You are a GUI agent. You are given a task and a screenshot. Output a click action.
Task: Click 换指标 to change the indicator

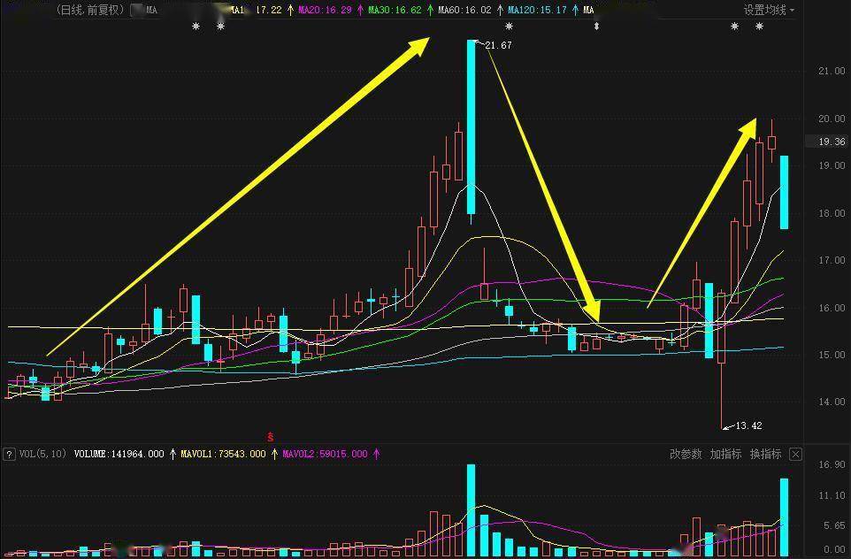(x=765, y=454)
